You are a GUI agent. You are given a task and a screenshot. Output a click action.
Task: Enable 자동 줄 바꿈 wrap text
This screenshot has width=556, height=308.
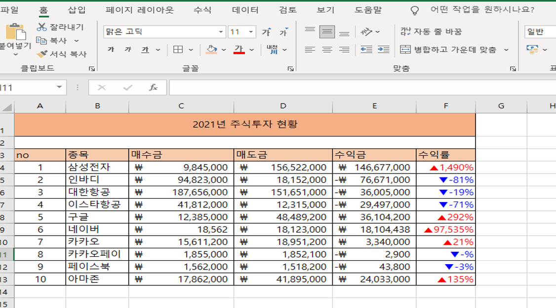[x=429, y=31]
